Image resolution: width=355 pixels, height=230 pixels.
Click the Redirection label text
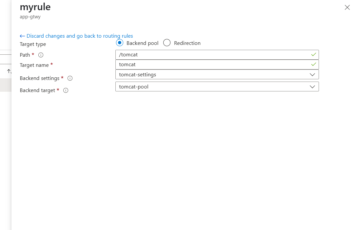[187, 43]
